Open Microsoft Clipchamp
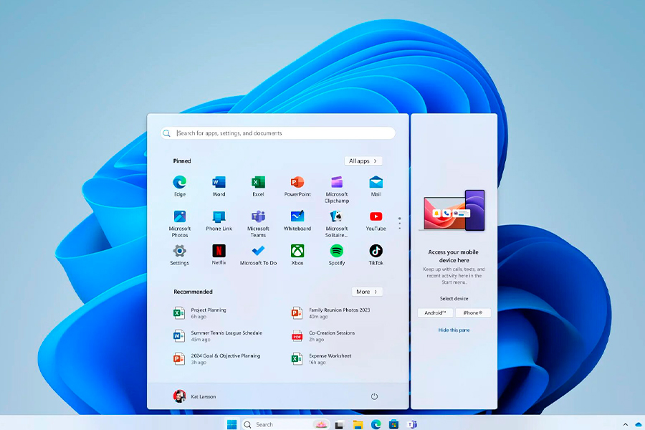The height and width of the screenshot is (430, 645). pyautogui.click(x=337, y=189)
